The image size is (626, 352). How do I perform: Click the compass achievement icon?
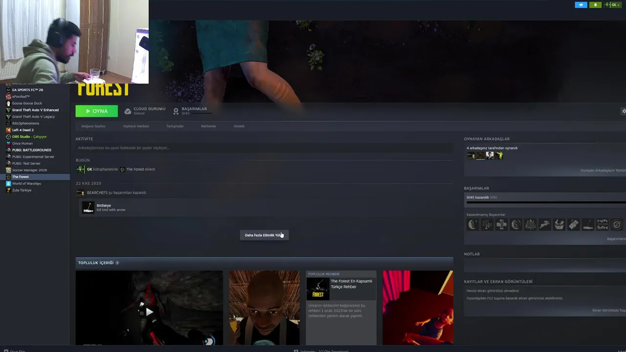[x=617, y=224]
